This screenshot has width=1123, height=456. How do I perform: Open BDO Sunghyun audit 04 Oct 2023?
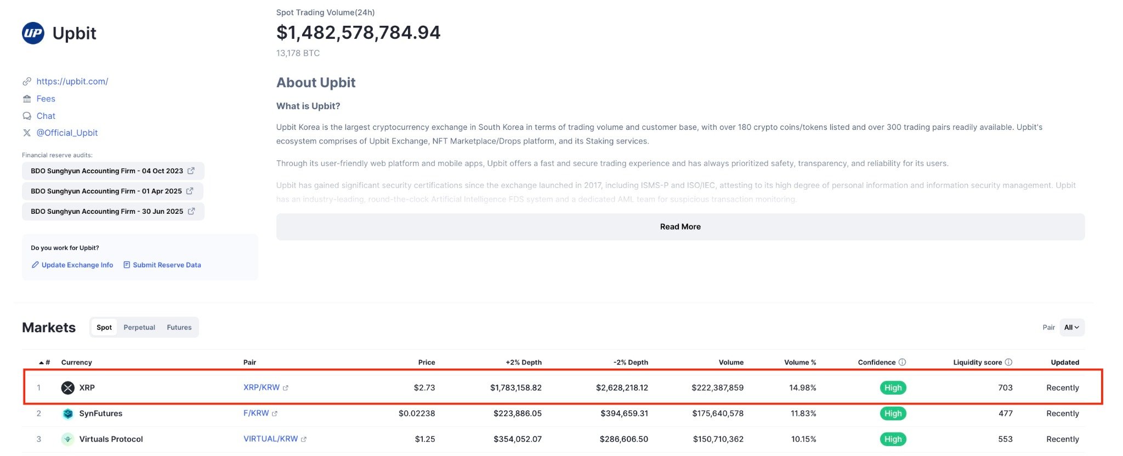click(113, 170)
